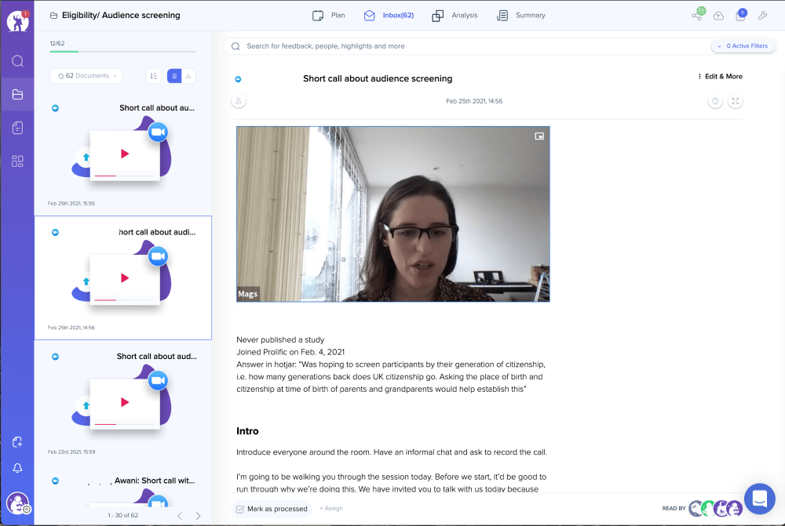This screenshot has width=785, height=526.
Task: Toggle picture-in-picture on the video
Action: (x=539, y=136)
